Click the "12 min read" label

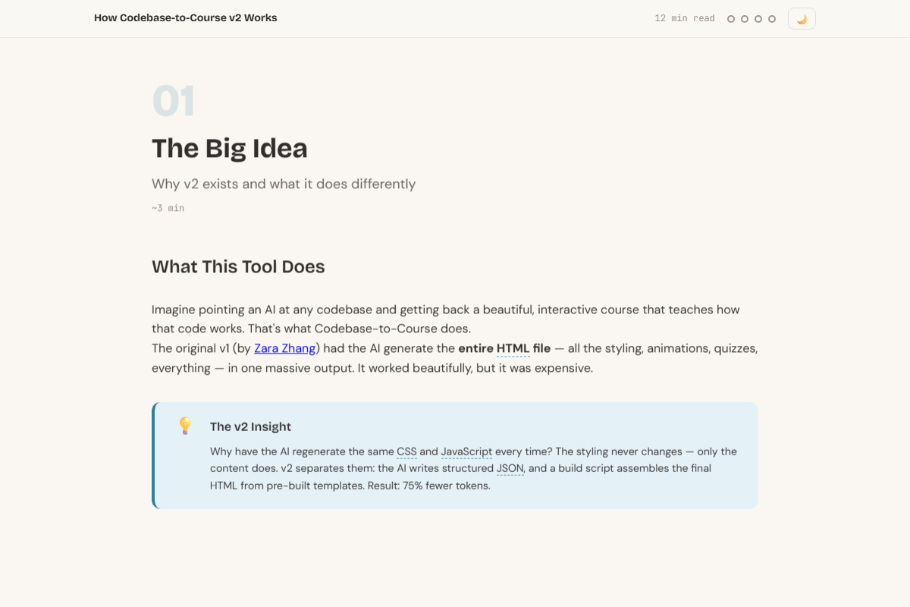pyautogui.click(x=684, y=18)
